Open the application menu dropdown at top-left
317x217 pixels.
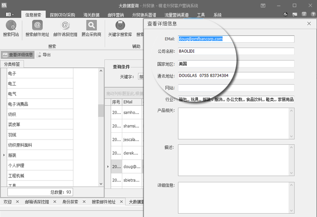(x=9, y=15)
